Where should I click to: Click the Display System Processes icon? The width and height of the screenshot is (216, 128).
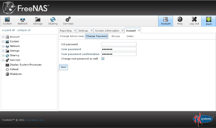pos(7,65)
